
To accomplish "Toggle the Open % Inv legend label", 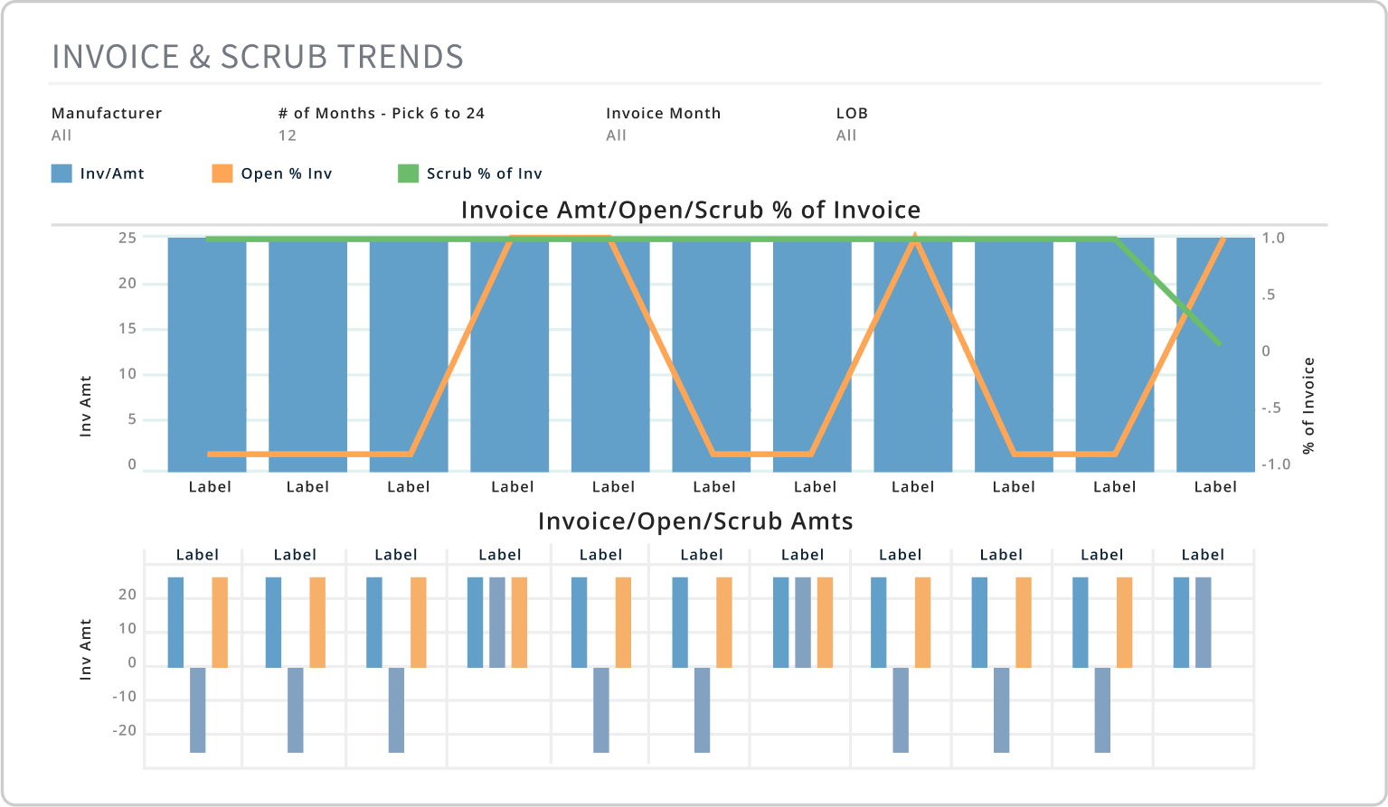I will [286, 174].
